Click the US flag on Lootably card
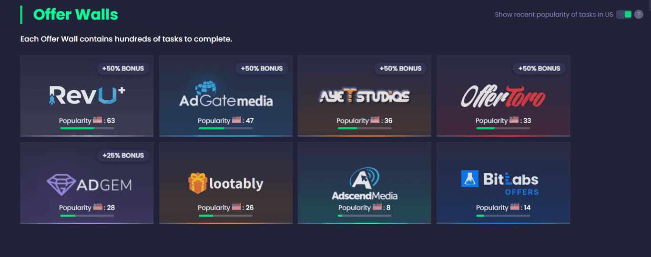 click(236, 207)
